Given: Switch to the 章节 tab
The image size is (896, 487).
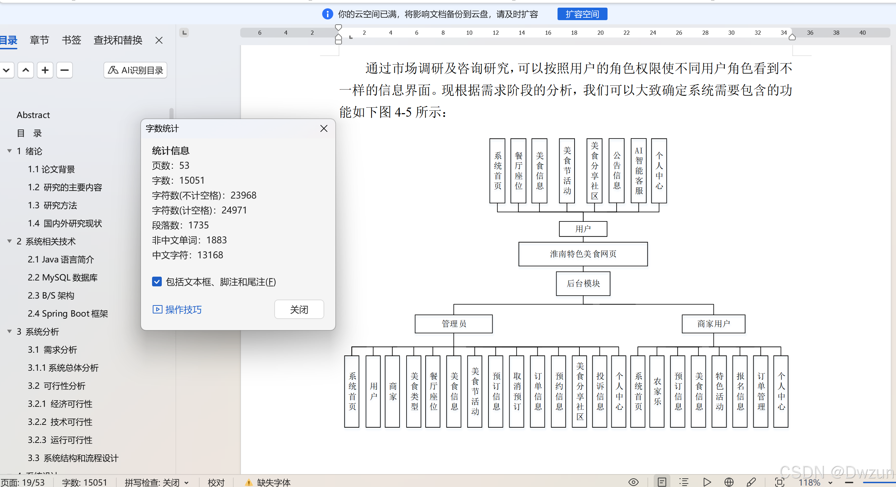Looking at the screenshot, I should [39, 40].
